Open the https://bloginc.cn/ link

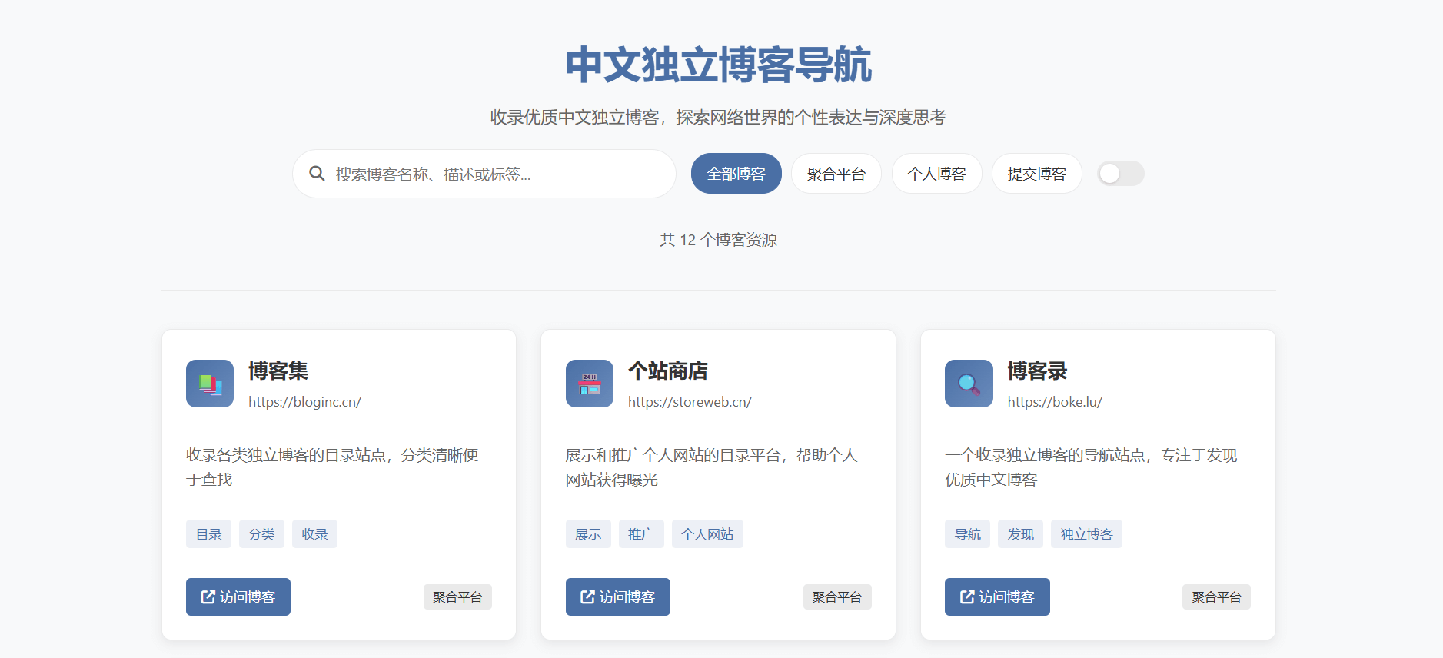(x=304, y=402)
